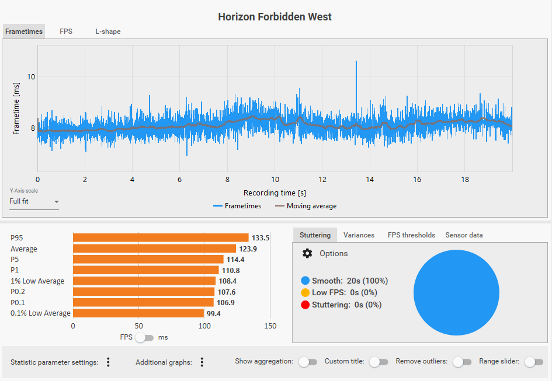Viewport: 552px width, 381px height.
Task: Click the Options label in stuttering panel
Action: coord(334,253)
